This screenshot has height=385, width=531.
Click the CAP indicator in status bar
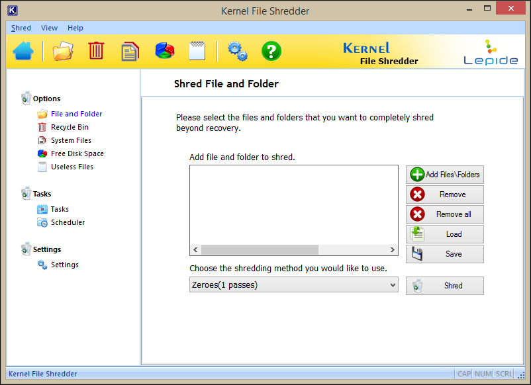(463, 374)
